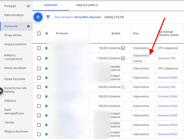Open Grupy produktów in the sidebar
This screenshot has height=139, width=184.
(x=15, y=44)
